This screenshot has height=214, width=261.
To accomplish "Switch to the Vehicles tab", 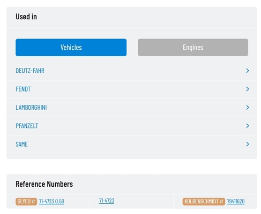I will [71, 48].
